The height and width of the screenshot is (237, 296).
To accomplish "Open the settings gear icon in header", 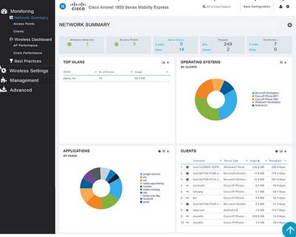I will [287, 6].
